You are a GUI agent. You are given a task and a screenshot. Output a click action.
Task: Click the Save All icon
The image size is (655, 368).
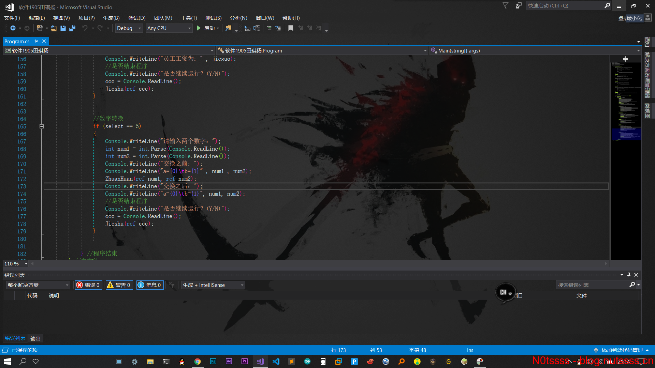[x=72, y=28]
